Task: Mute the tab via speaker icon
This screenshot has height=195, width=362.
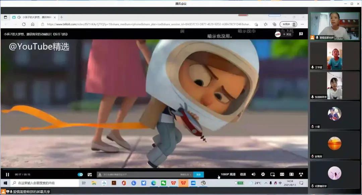Action: pos(19,17)
